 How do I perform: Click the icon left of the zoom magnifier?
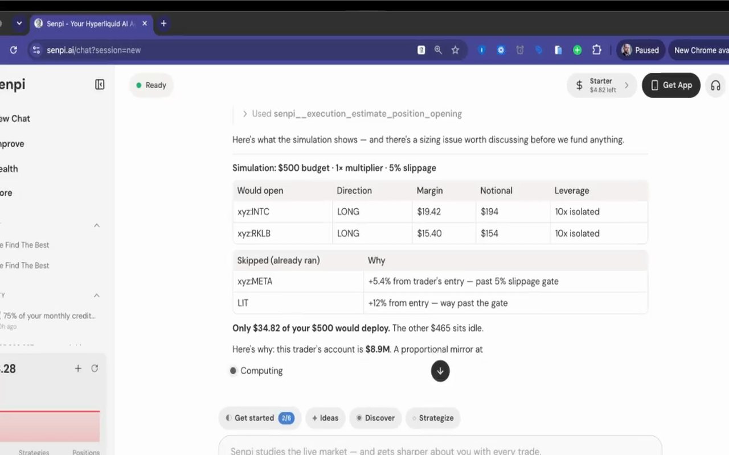click(x=421, y=50)
